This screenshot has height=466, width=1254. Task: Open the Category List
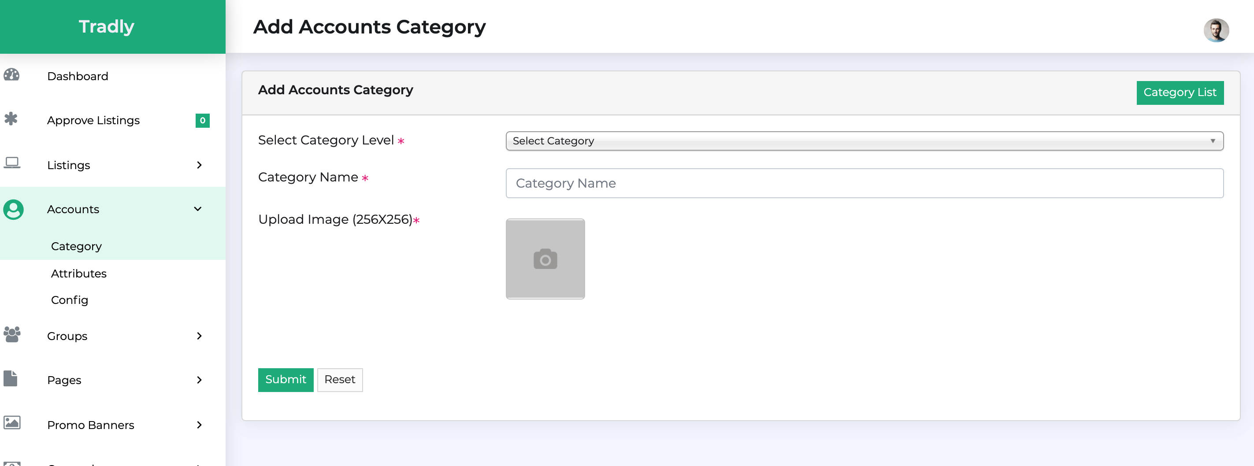tap(1180, 92)
